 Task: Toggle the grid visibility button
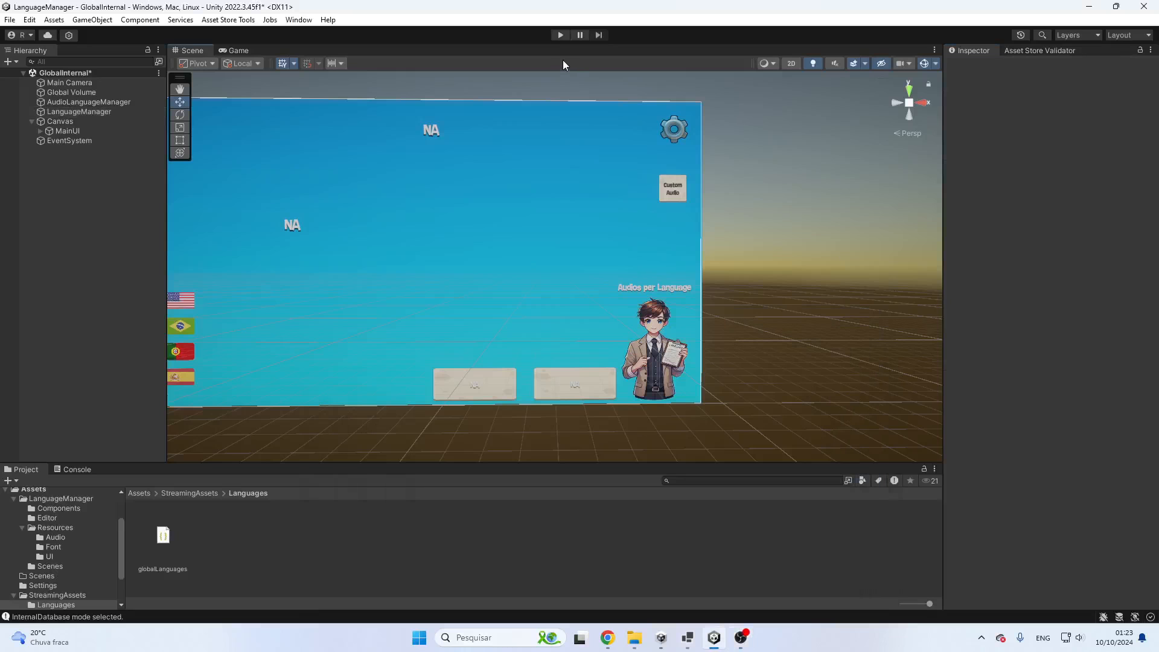[x=282, y=63]
